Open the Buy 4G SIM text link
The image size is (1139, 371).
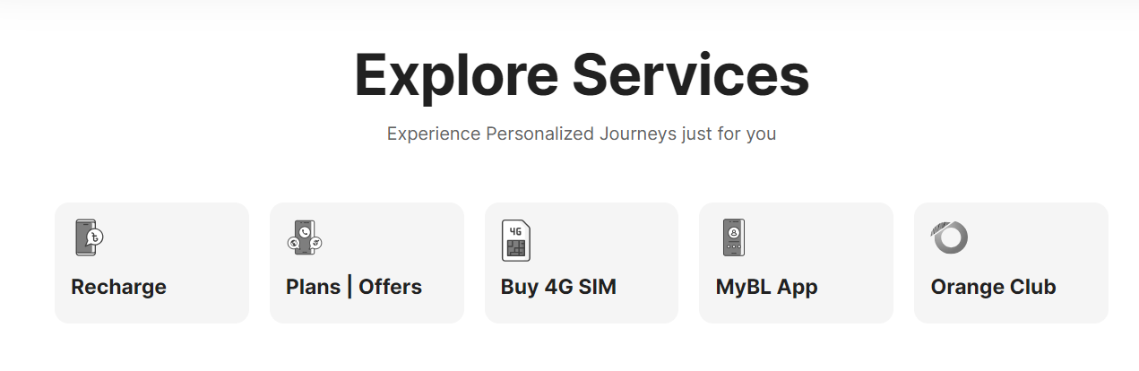click(558, 288)
